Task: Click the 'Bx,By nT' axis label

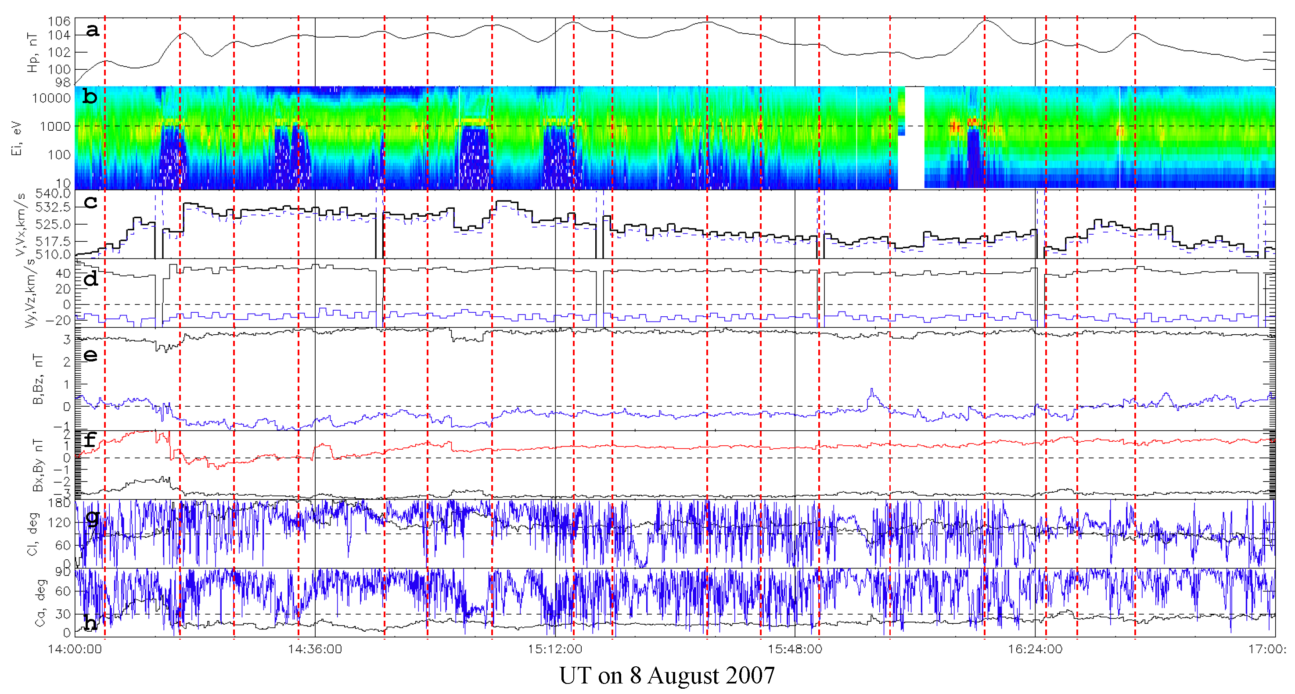Action: coord(38,465)
